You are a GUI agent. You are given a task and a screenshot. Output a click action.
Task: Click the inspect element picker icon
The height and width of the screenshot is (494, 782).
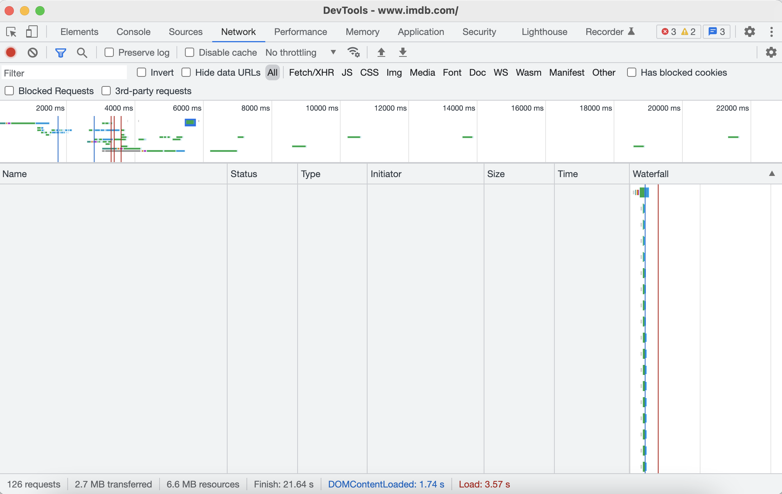[x=11, y=32]
